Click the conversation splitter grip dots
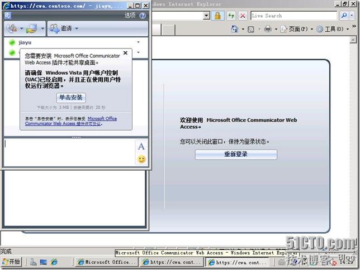Screen dimensions: 360x270 pyautogui.click(x=76, y=137)
